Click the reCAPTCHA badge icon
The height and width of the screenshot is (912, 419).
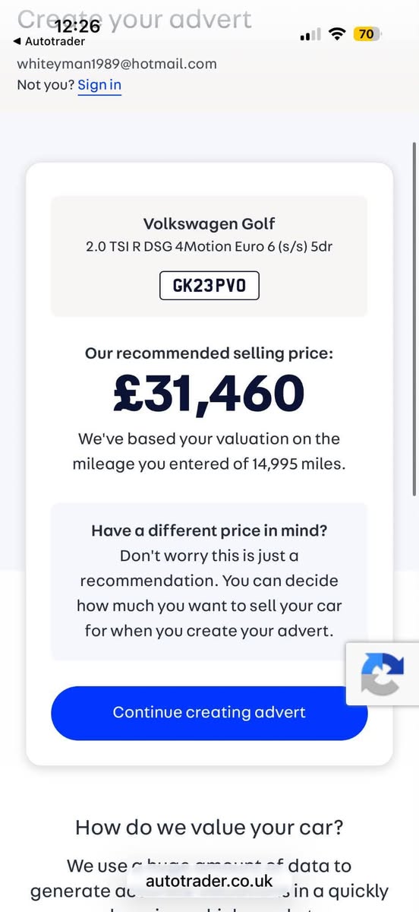[x=382, y=674]
